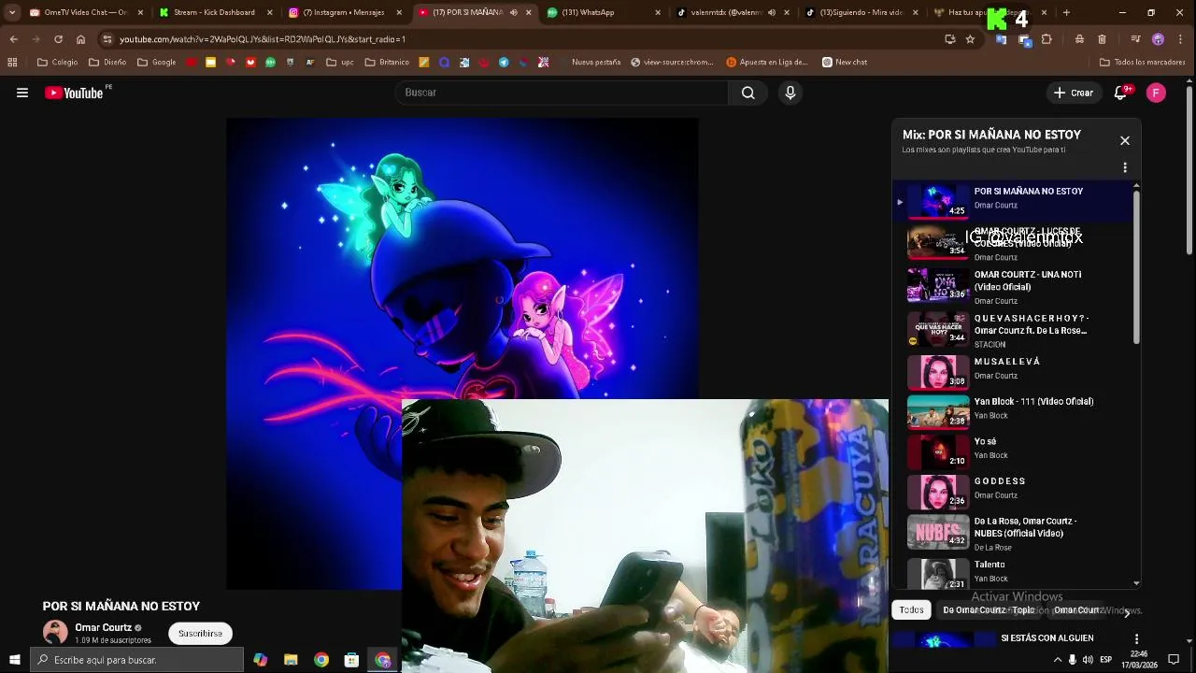Select the Todos filter chip
The width and height of the screenshot is (1196, 673).
coord(911,610)
